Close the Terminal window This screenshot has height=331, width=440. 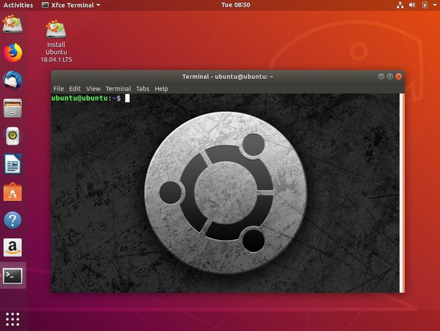(398, 76)
